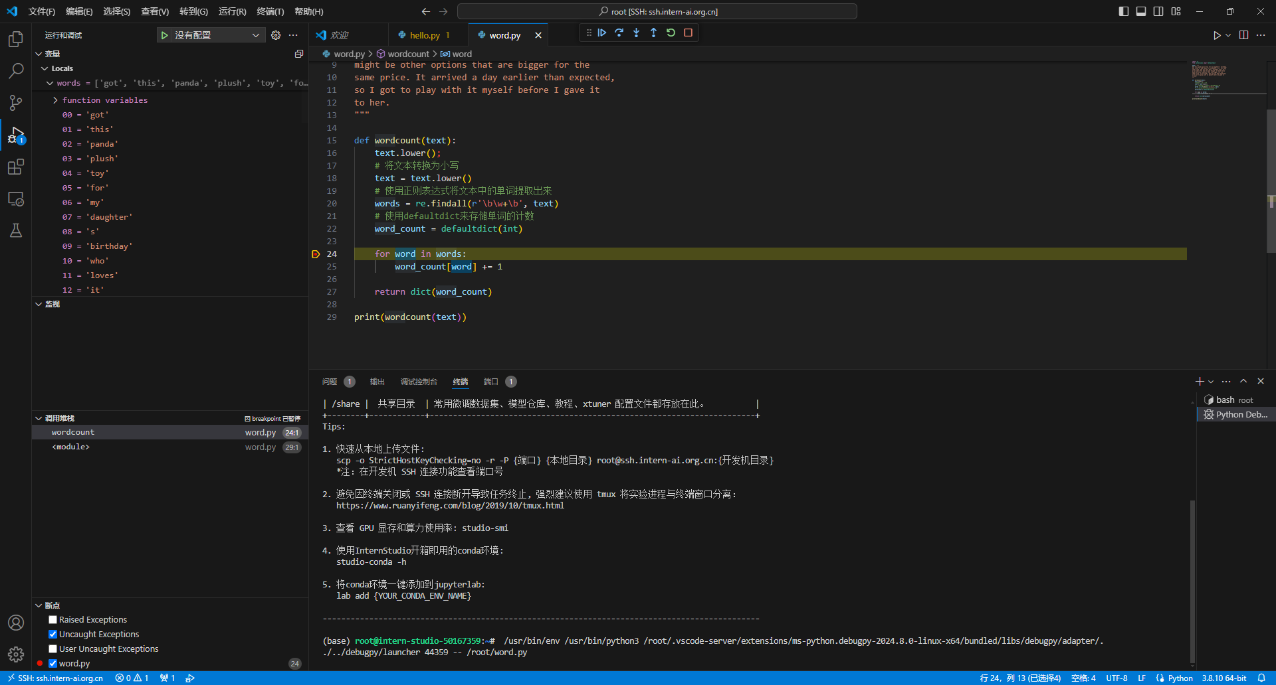Maximize the bottom panel size
The height and width of the screenshot is (685, 1276).
(1243, 382)
